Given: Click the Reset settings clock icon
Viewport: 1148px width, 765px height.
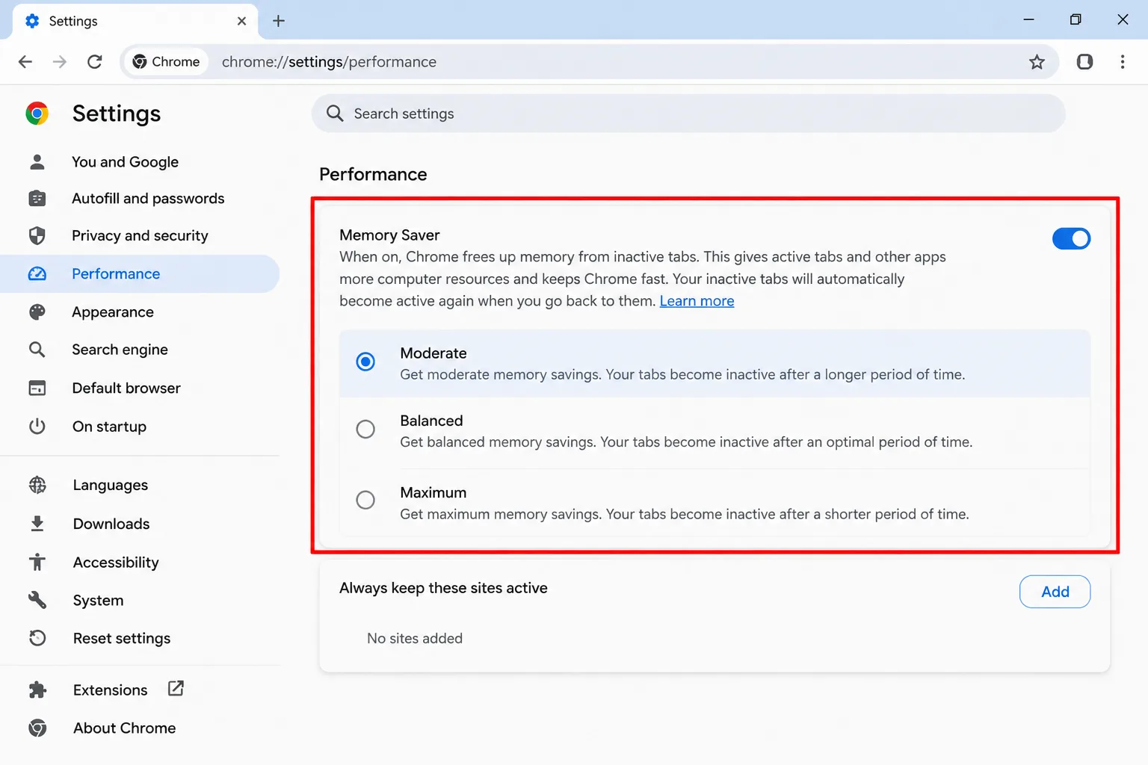Looking at the screenshot, I should [37, 638].
